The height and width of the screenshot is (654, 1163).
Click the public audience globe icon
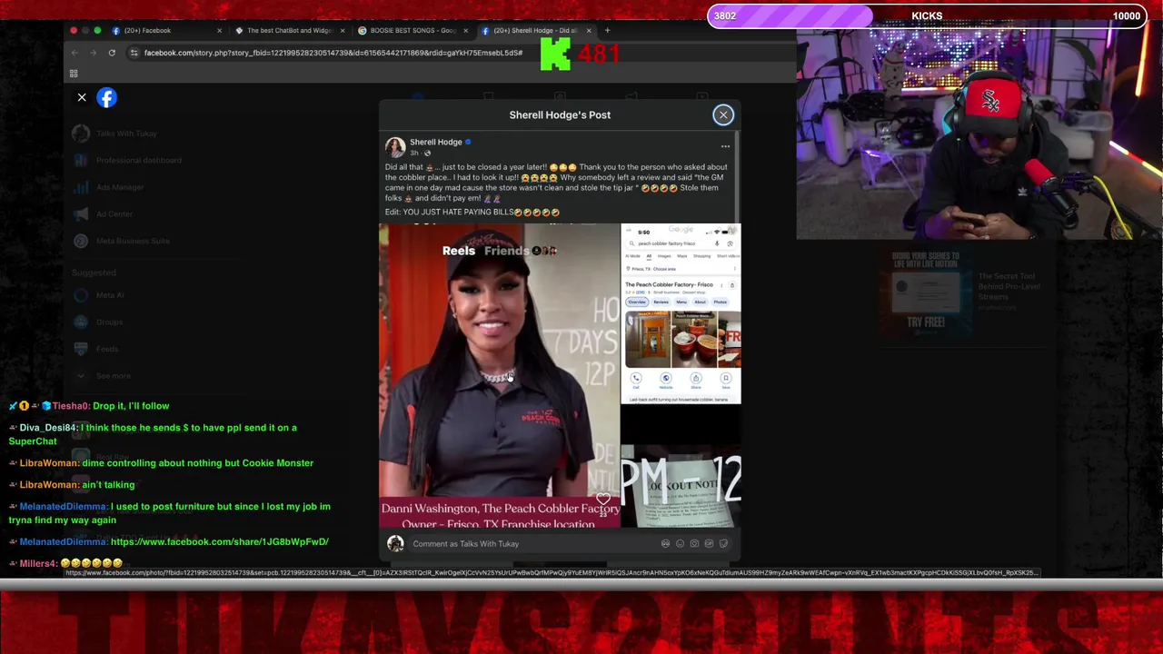pyautogui.click(x=427, y=153)
